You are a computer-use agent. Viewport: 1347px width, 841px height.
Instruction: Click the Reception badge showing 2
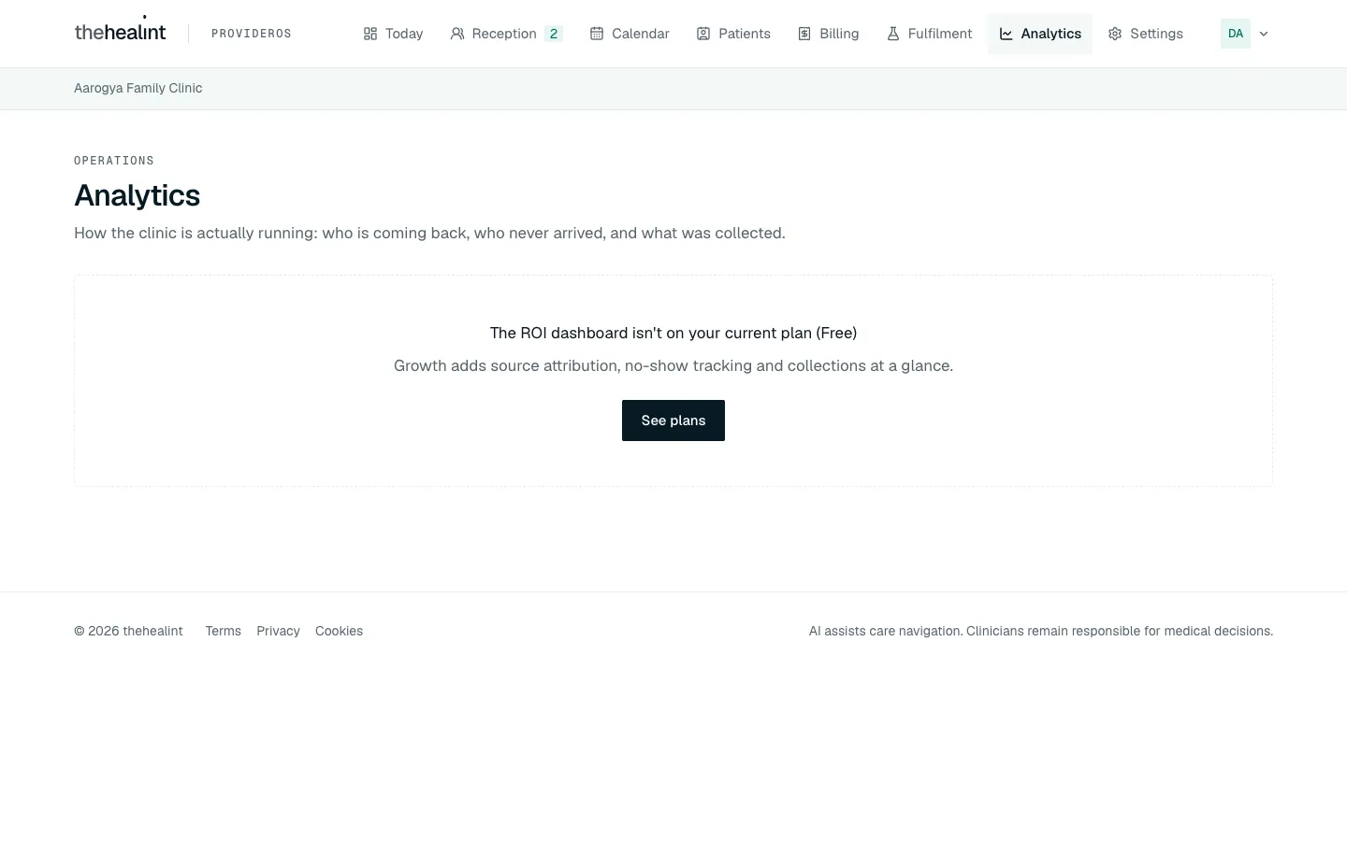tap(554, 34)
